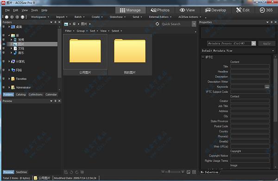Click the first icon in the bottom toolbar
Image resolution: width=278 pixels, height=181 pixels.
click(66, 172)
